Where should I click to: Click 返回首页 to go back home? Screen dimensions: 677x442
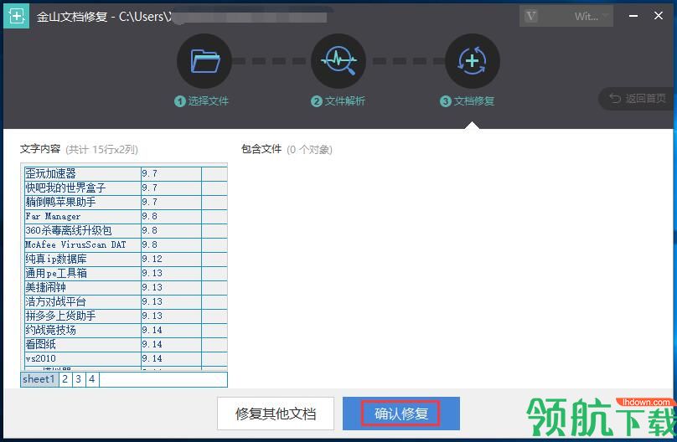click(638, 99)
